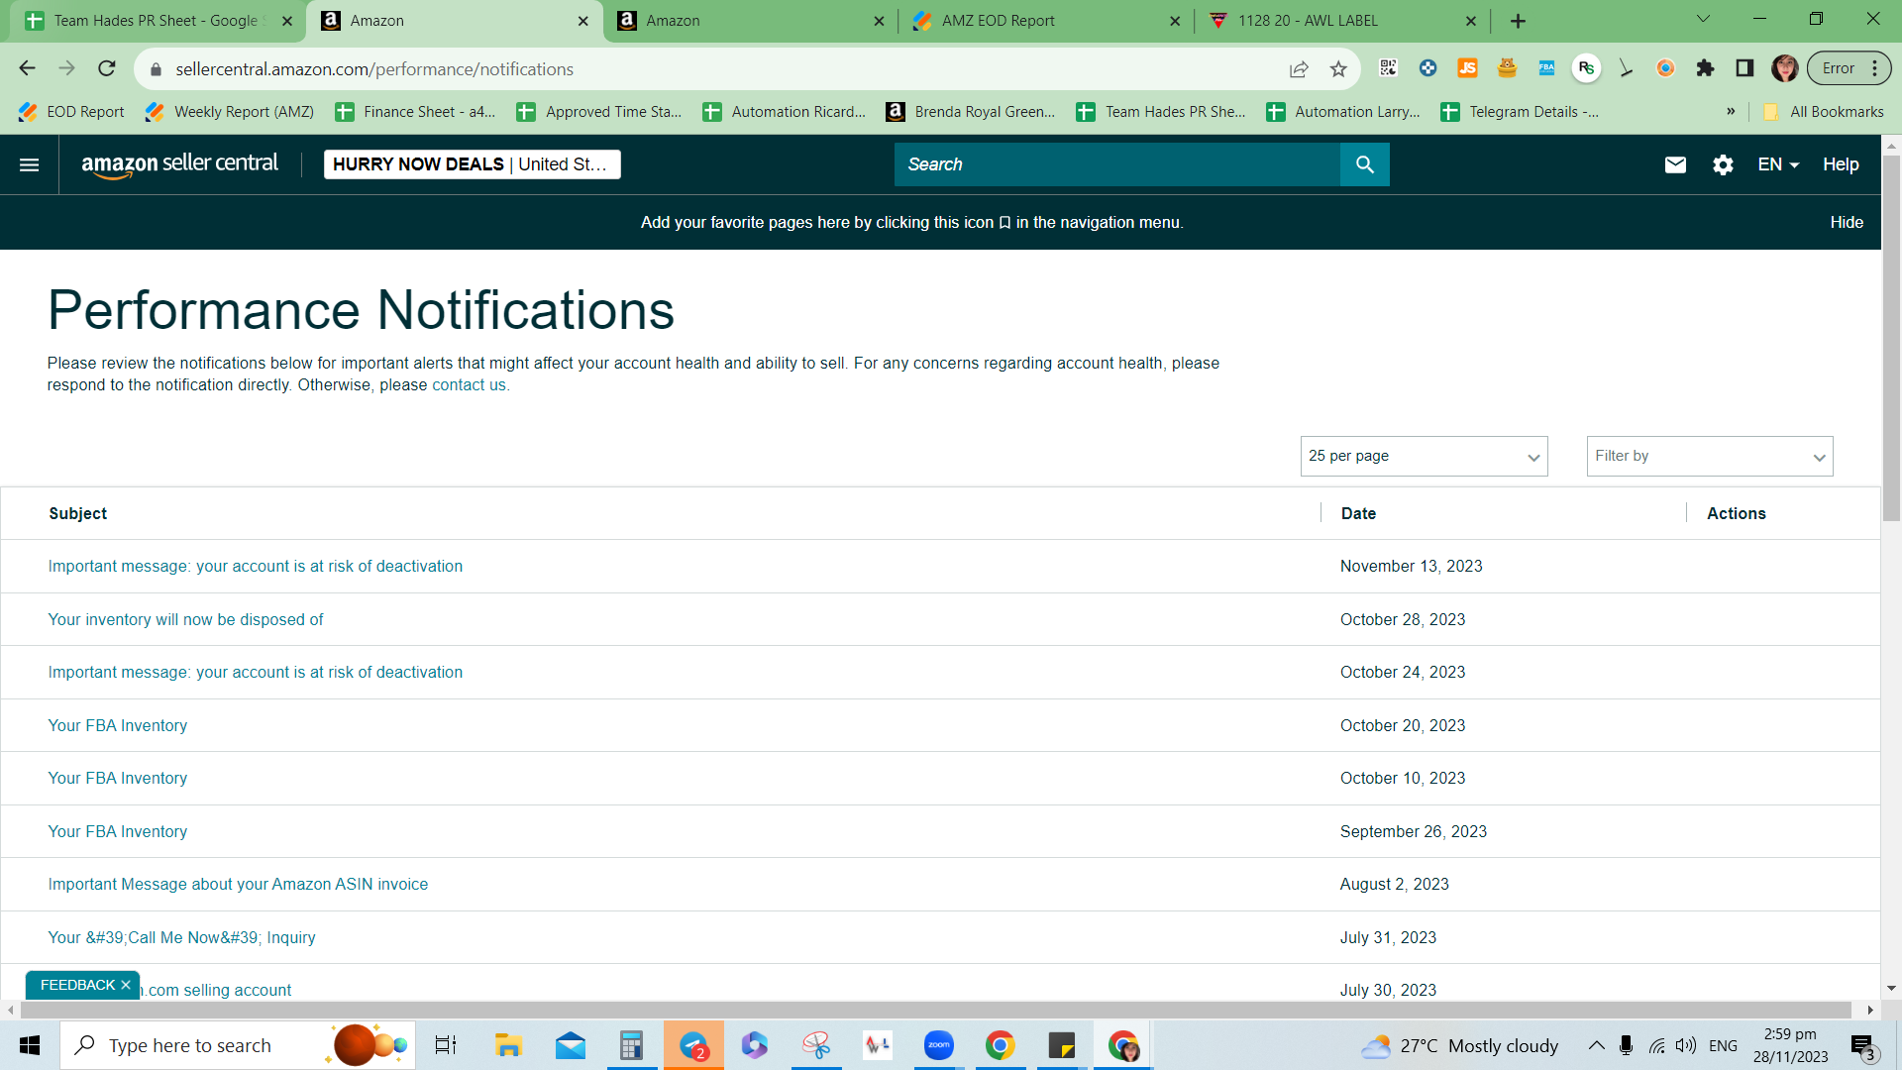Close the FEEDBACK widget
The image size is (1902, 1070).
click(126, 985)
